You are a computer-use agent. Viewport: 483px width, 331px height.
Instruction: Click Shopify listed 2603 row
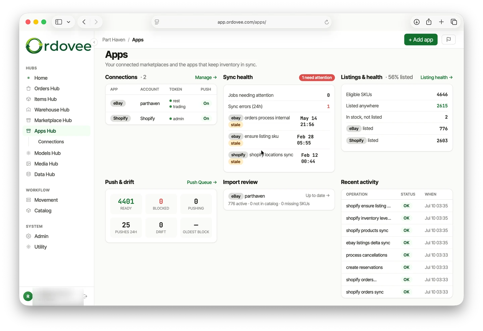(x=397, y=141)
